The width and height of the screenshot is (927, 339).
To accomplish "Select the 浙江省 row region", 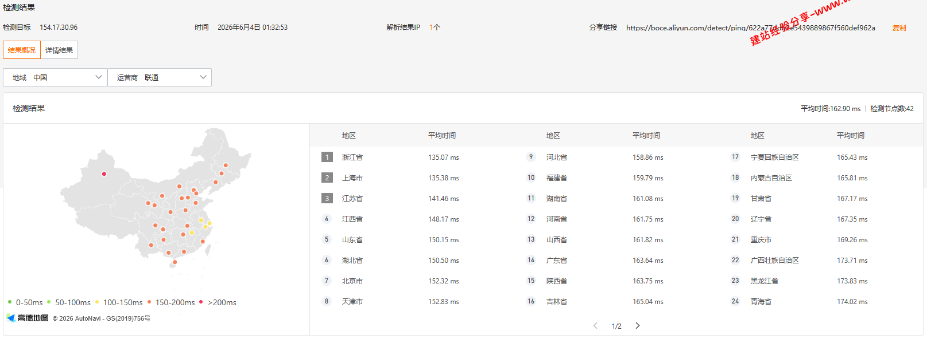I will [352, 157].
